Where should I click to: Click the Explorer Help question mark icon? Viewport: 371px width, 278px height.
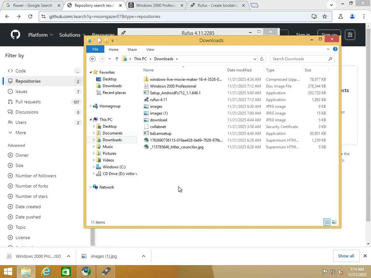(x=335, y=49)
